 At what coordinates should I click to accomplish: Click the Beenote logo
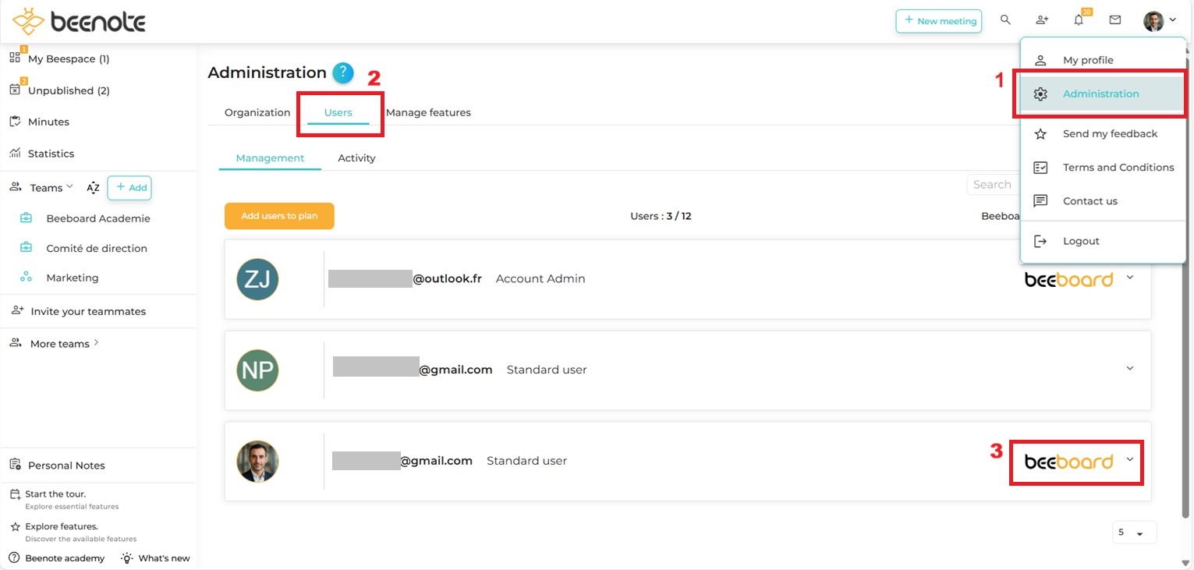coord(79,22)
